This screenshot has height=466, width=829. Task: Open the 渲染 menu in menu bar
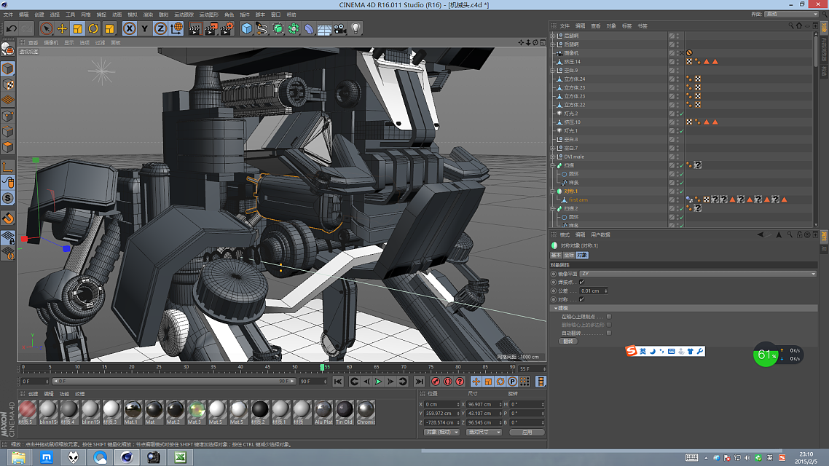(x=148, y=15)
